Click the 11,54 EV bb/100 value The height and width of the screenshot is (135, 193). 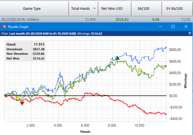point(186,20)
